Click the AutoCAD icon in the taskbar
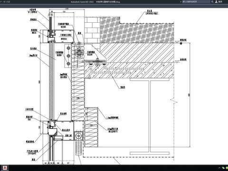The width and height of the screenshot is (228, 171). click(x=5, y=168)
